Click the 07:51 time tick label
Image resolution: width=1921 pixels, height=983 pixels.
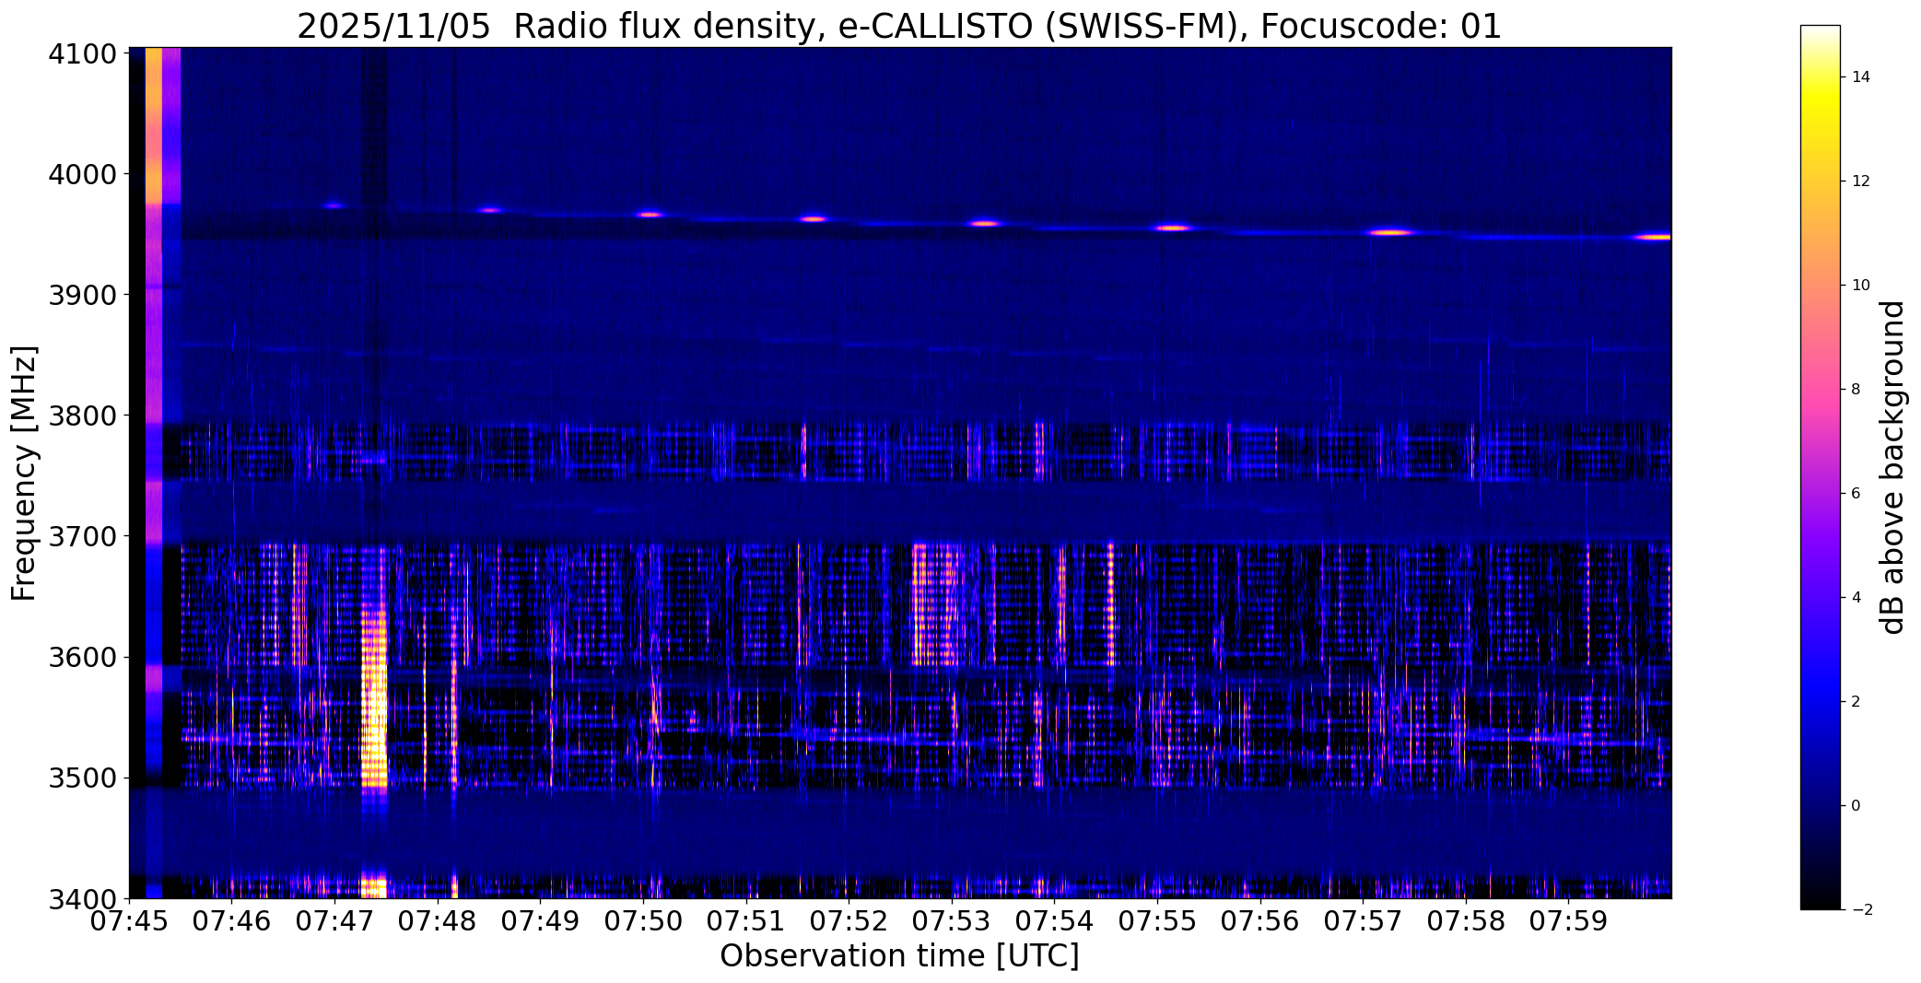[x=746, y=921]
